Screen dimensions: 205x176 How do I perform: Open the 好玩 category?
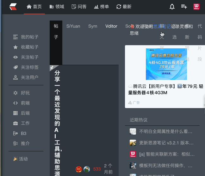(22, 93)
